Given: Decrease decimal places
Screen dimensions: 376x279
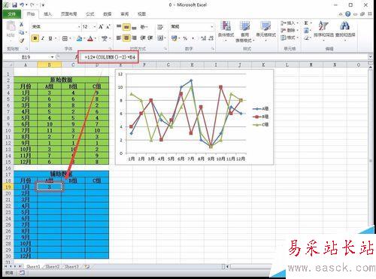Looking at the screenshot, I should 211,38.
